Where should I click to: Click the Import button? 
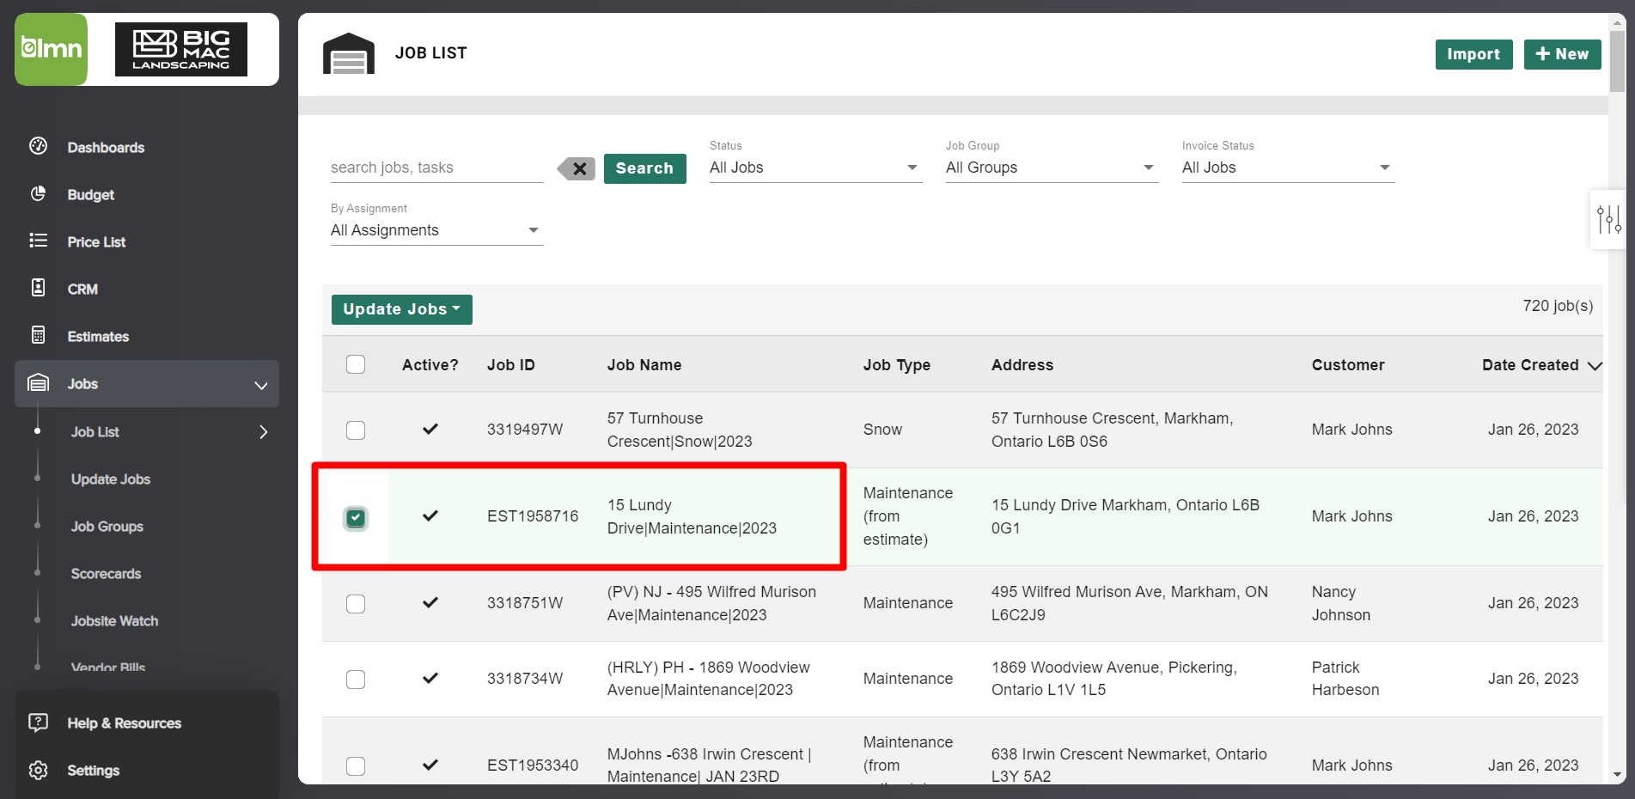1473,54
